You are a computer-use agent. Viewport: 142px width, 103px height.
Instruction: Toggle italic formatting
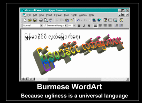(x=84, y=26)
